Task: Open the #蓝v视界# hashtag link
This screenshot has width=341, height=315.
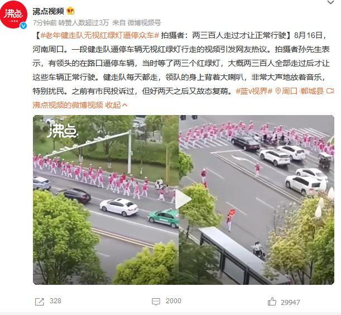Action: 254,91
